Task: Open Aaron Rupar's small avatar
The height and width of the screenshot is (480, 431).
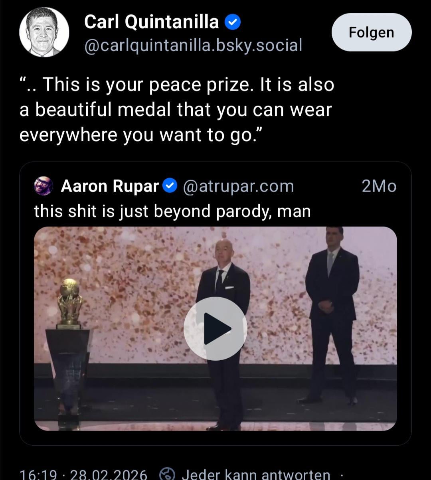Action: tap(43, 186)
